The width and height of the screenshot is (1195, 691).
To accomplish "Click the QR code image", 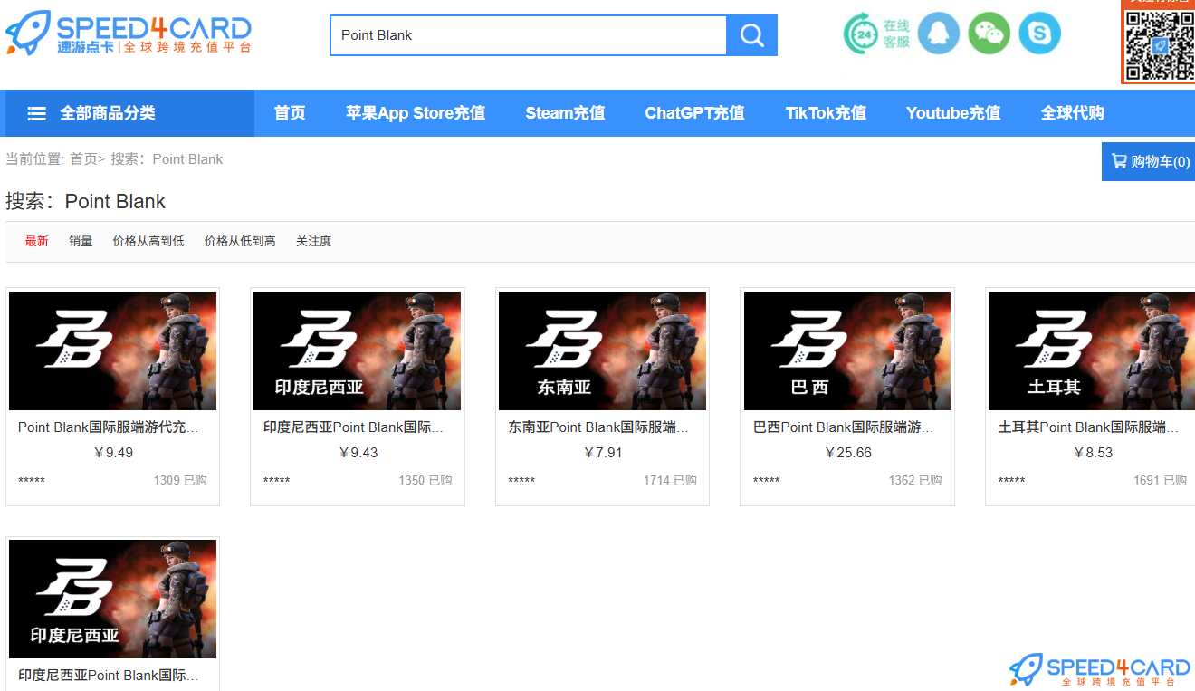I will 1160,44.
